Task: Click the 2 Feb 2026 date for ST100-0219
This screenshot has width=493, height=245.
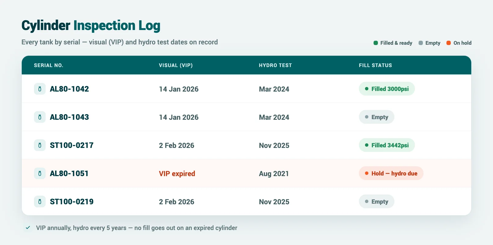Action: [177, 202]
